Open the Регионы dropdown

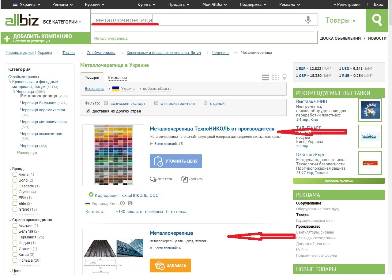[62, 4]
